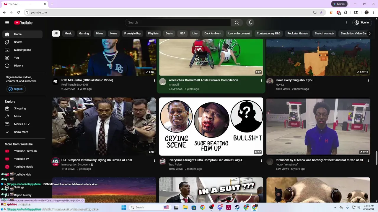
Task: Show more filter chips with right arrow
Action: [369, 34]
